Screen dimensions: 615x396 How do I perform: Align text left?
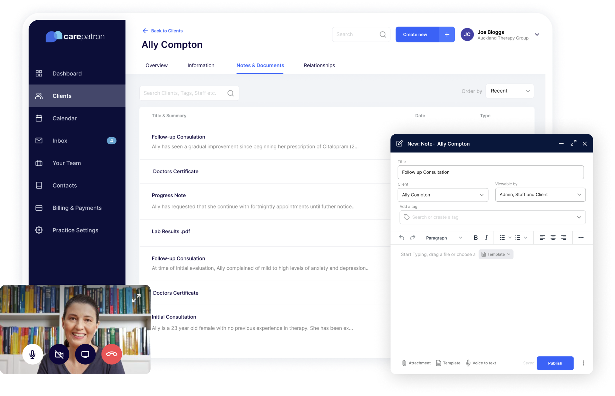tap(542, 238)
